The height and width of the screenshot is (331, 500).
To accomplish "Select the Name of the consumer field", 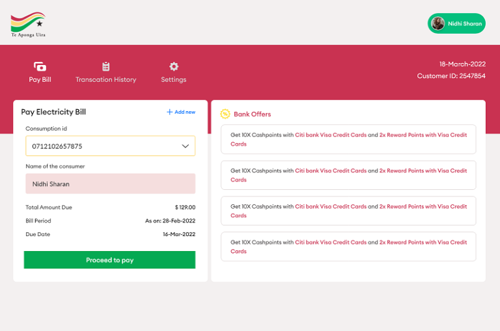I will point(110,184).
